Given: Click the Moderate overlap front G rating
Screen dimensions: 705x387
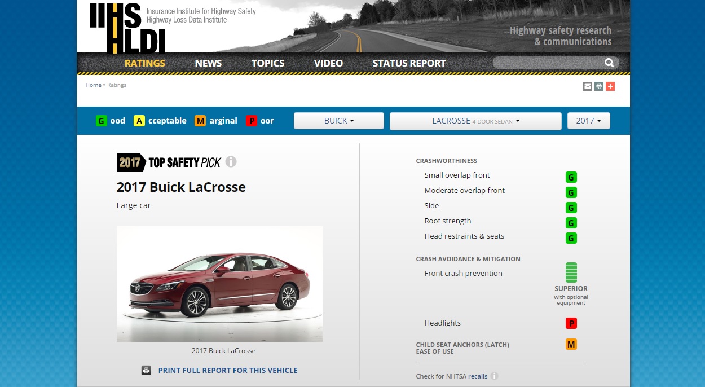Looking at the screenshot, I should pyautogui.click(x=571, y=193).
